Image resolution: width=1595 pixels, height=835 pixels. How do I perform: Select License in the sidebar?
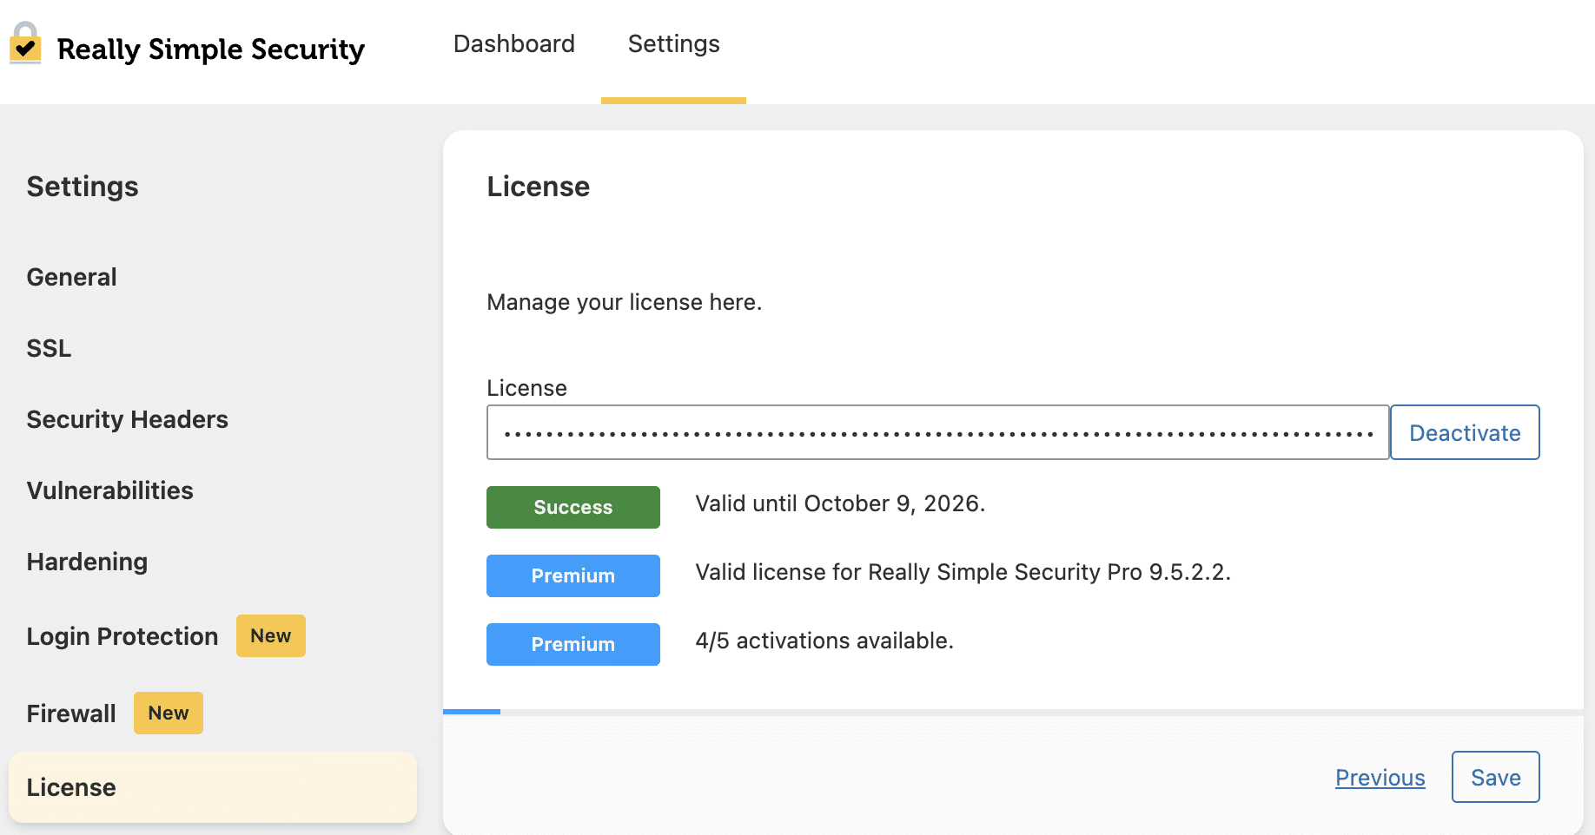pos(71,787)
